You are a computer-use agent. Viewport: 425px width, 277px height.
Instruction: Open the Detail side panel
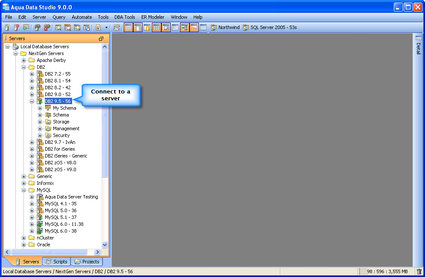(419, 45)
